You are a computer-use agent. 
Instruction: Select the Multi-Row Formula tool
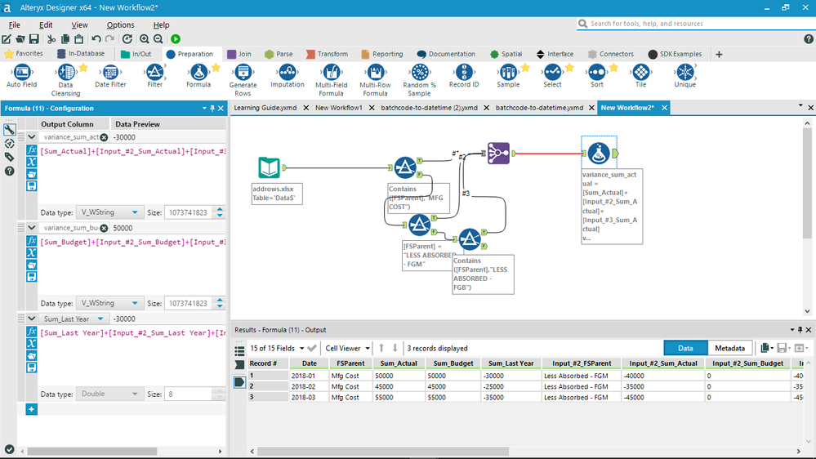tap(375, 80)
